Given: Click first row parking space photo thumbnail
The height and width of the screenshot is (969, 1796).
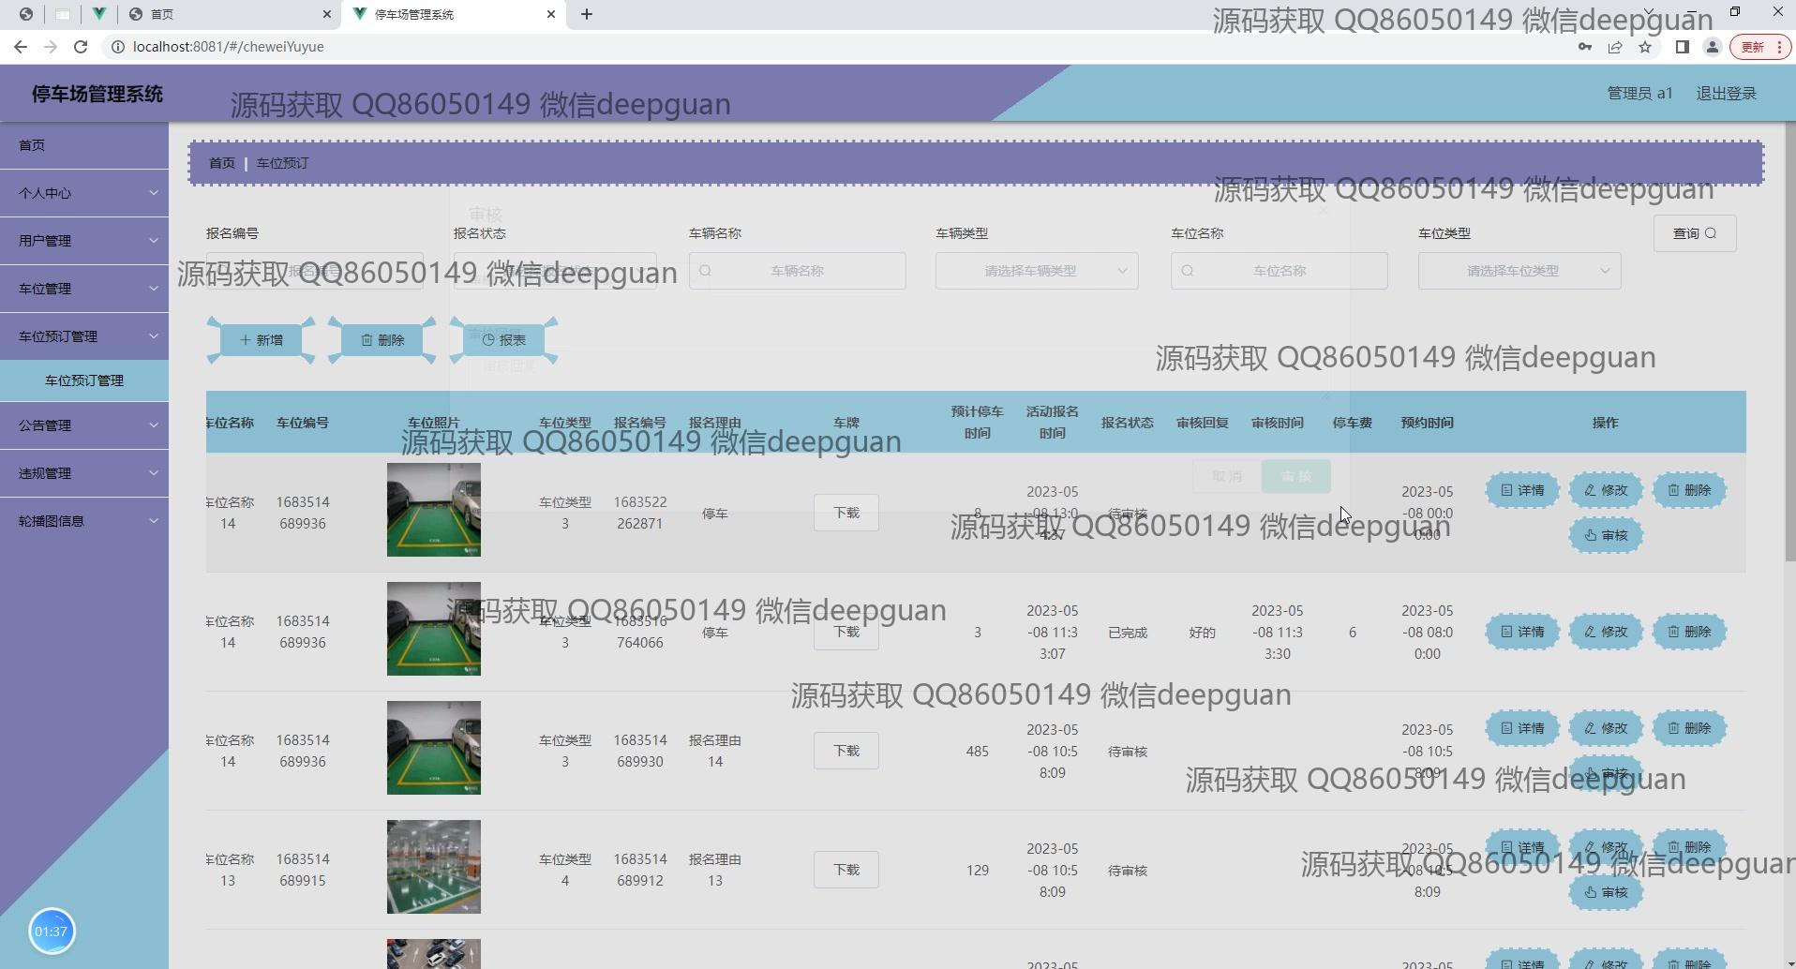Looking at the screenshot, I should [433, 510].
